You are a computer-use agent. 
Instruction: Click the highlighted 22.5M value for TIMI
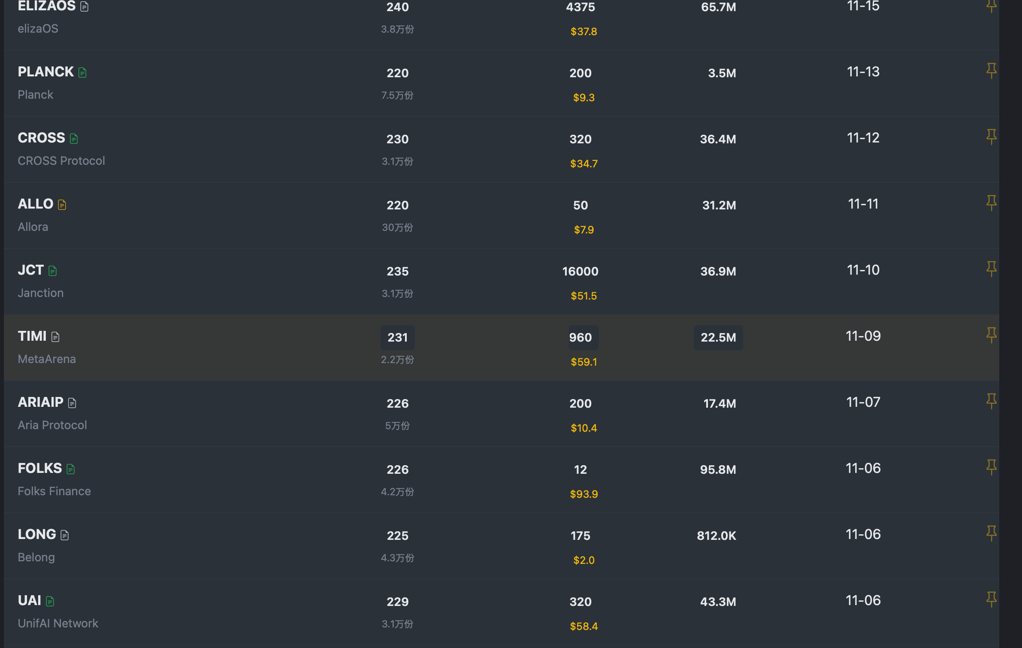pyautogui.click(x=718, y=337)
